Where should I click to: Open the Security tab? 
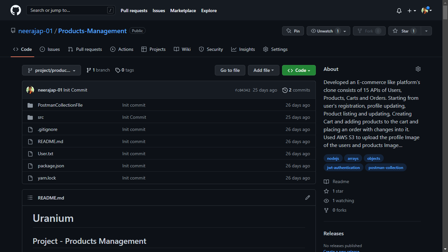click(x=211, y=49)
